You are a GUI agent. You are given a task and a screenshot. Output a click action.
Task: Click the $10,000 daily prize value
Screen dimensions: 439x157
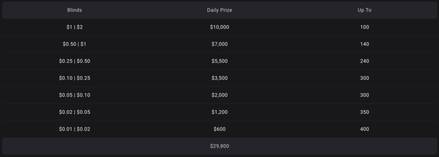click(x=219, y=27)
